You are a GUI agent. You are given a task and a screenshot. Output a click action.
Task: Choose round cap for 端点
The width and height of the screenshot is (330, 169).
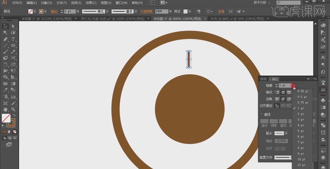coord(283,92)
